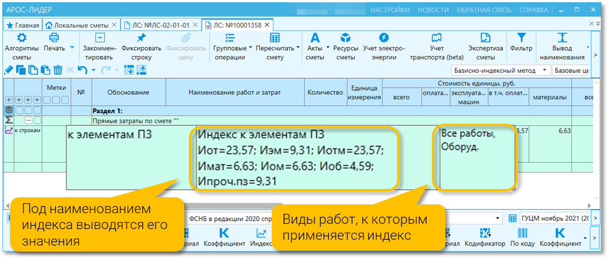Click the paste clipboard icon

[x=45, y=70]
